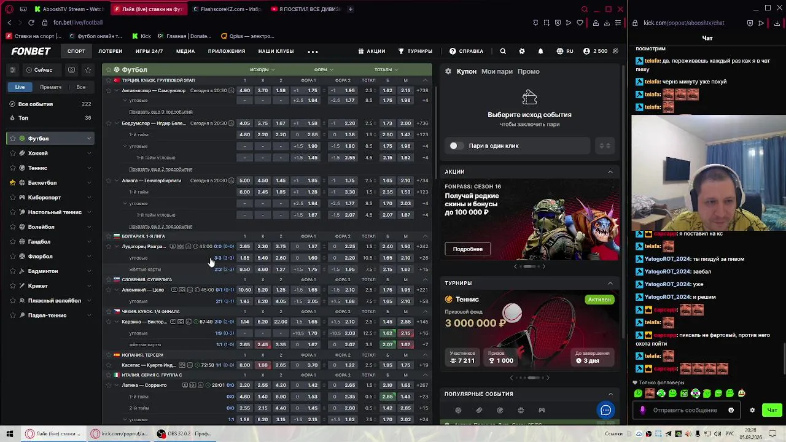Screen dimensions: 786x442
Task: Open emoji picker in Kick chat input
Action: (731, 410)
